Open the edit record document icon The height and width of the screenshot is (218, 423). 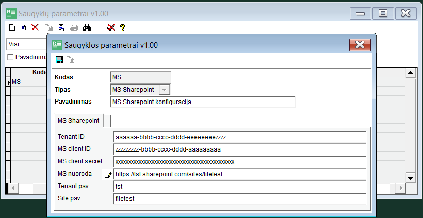(23, 27)
